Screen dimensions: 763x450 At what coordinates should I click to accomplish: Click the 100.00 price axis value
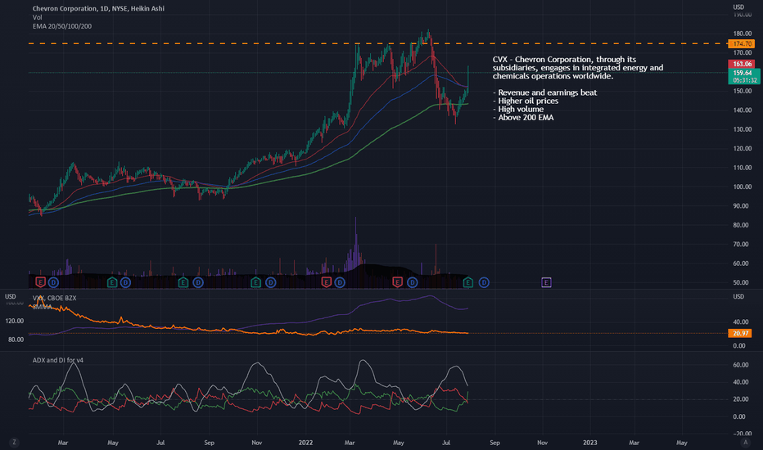pos(742,187)
